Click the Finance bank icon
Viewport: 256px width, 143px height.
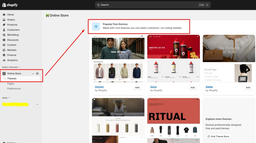point(4,55)
